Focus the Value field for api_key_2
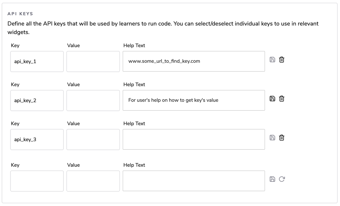Viewport: 340px width, 206px height. tap(93, 100)
